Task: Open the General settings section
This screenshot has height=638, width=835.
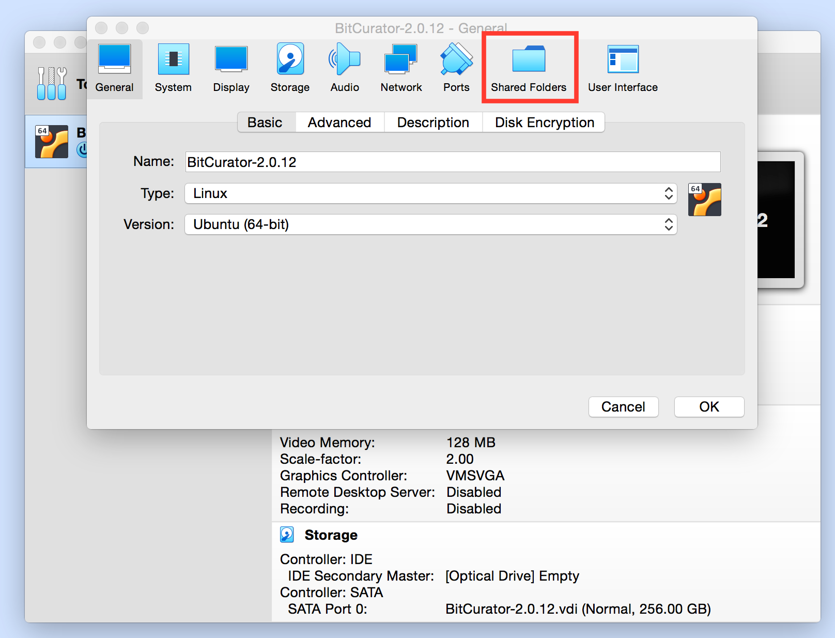Action: click(114, 69)
